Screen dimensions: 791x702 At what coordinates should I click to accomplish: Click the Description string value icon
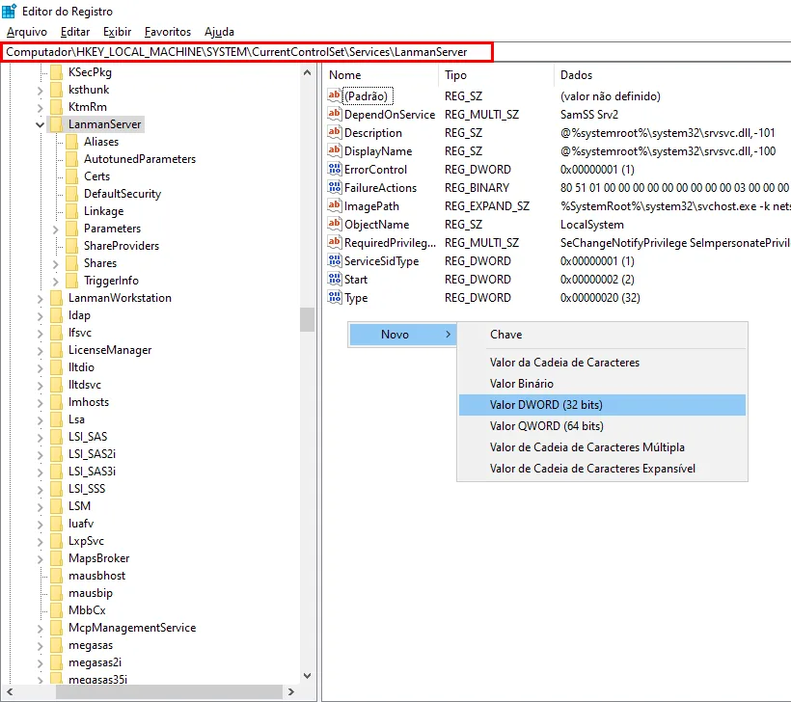[x=334, y=132]
